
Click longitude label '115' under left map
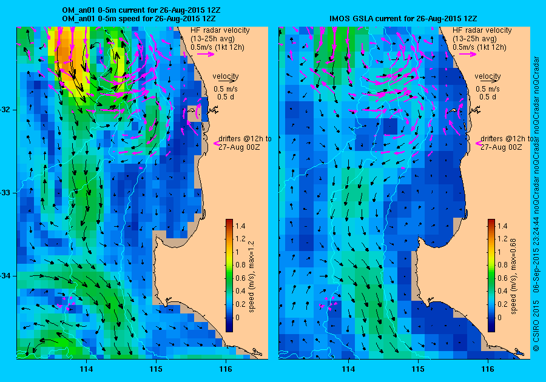tap(156, 369)
